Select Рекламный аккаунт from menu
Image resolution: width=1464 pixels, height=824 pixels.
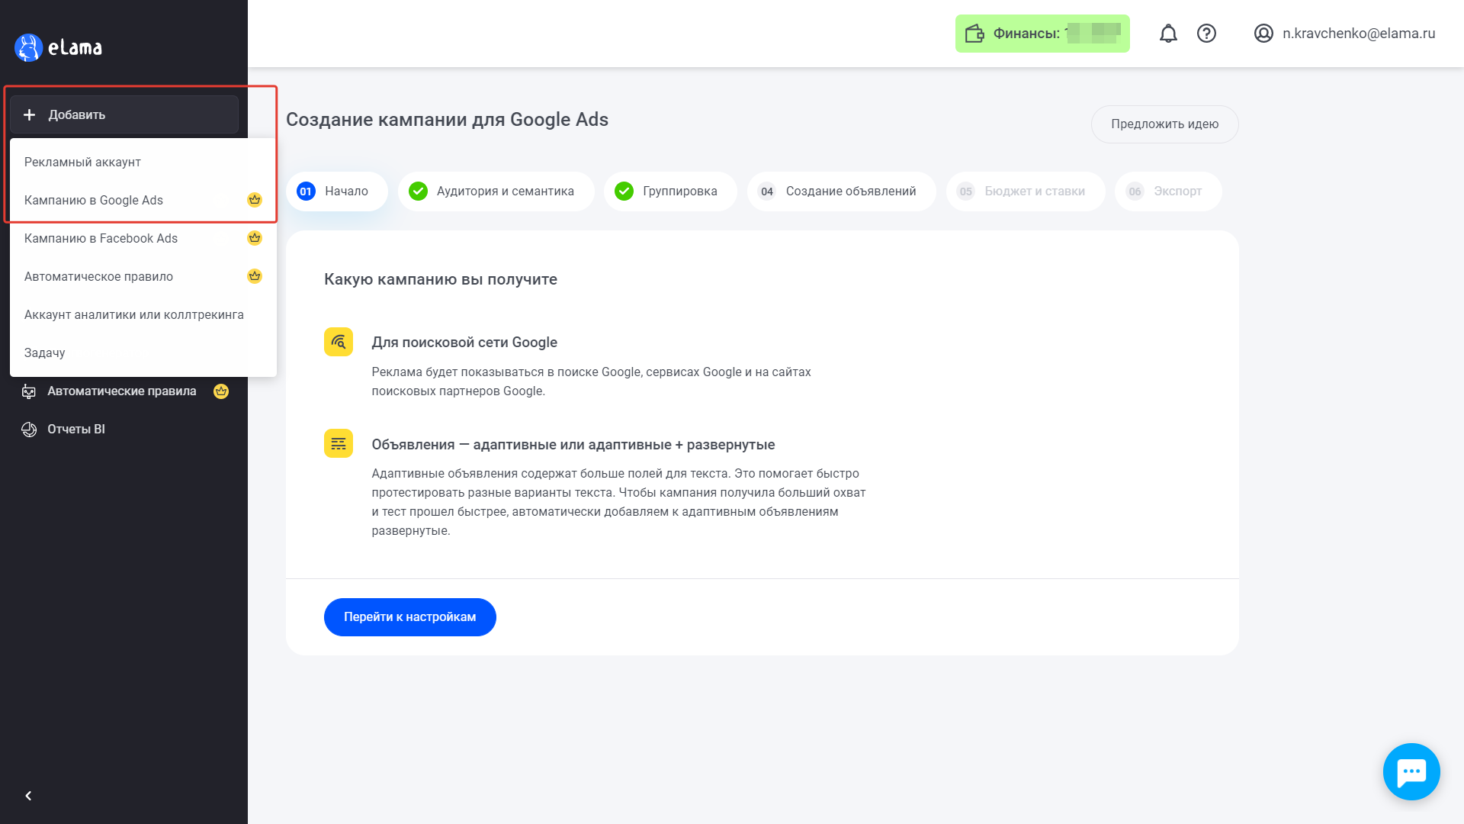[143, 162]
